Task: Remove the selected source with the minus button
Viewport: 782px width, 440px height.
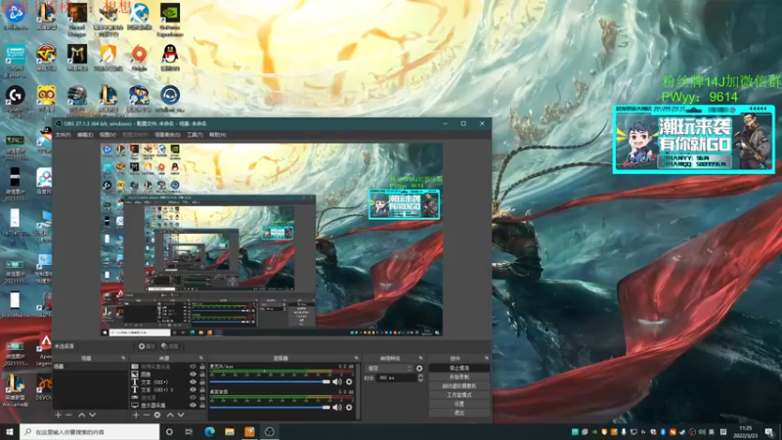Action: coord(146,415)
